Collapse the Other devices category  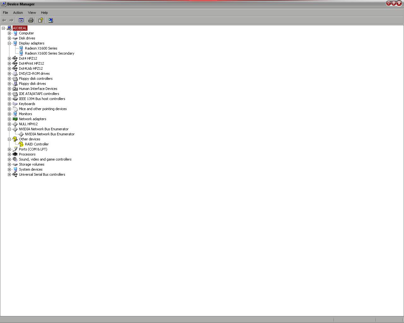9,139
